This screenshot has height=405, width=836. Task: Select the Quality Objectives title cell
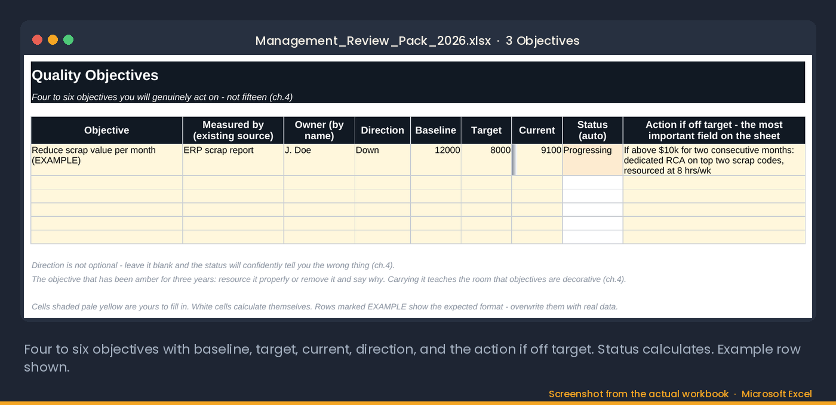[418, 76]
